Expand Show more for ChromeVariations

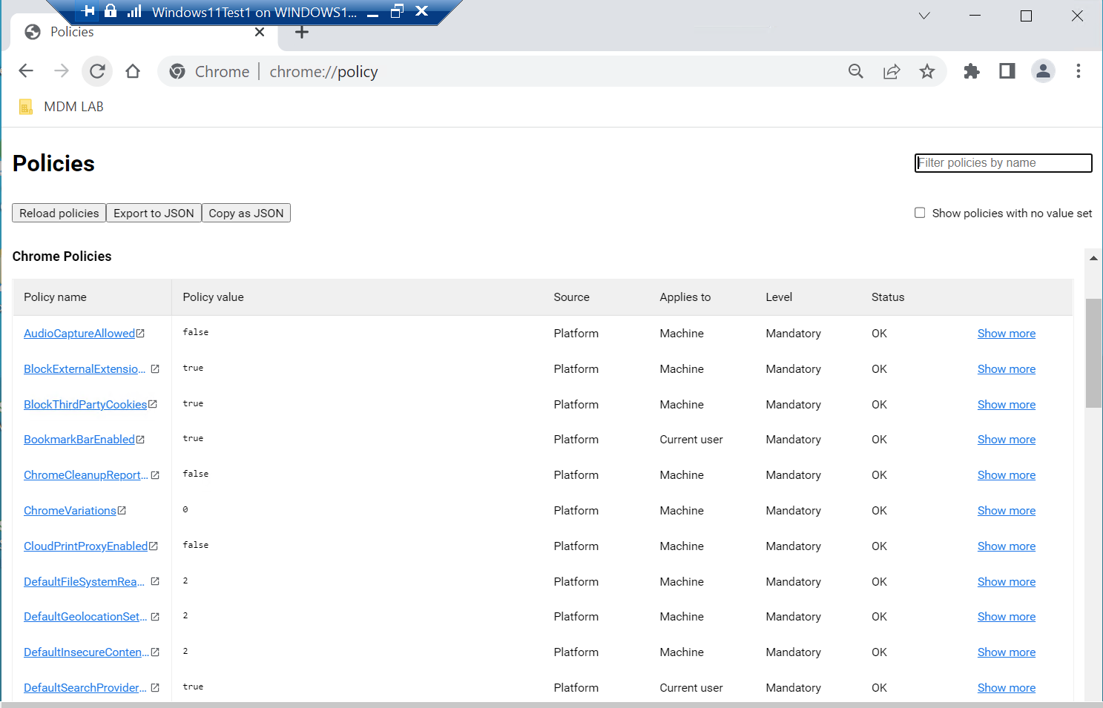(1007, 510)
